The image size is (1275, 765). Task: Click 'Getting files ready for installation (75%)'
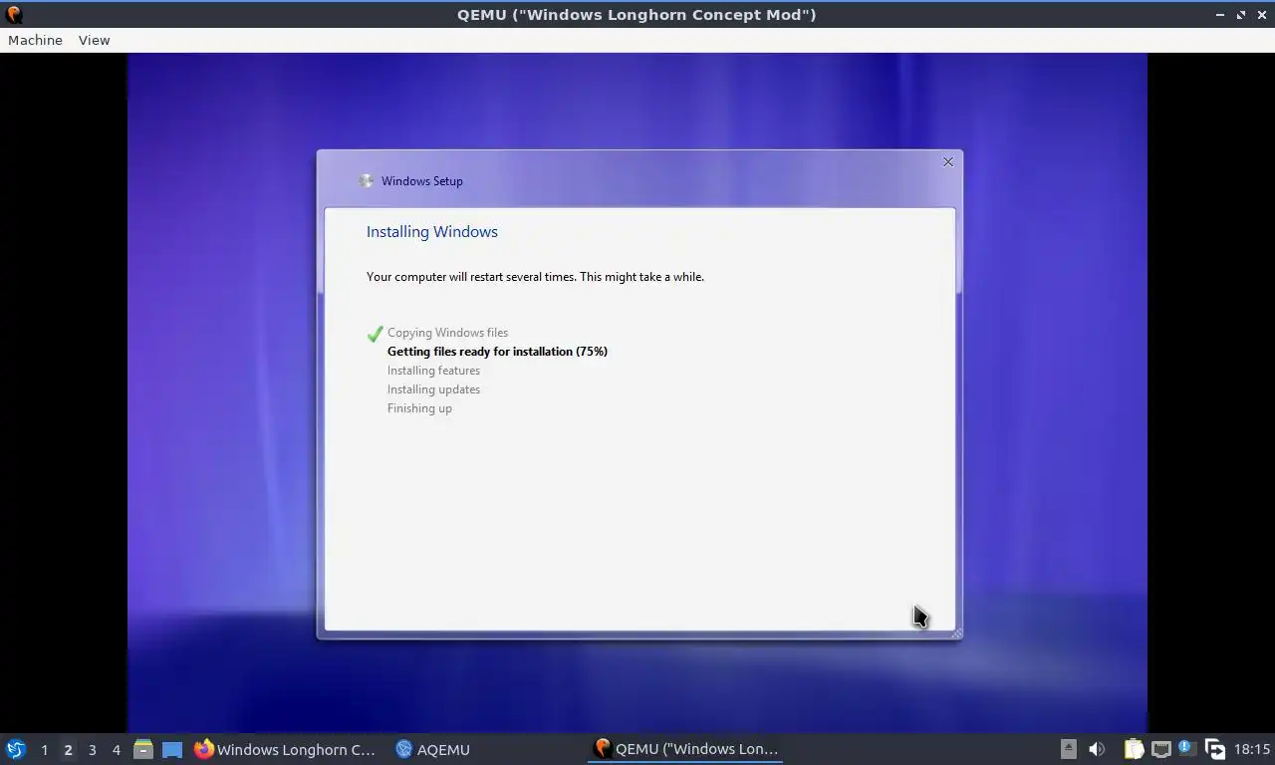click(497, 352)
